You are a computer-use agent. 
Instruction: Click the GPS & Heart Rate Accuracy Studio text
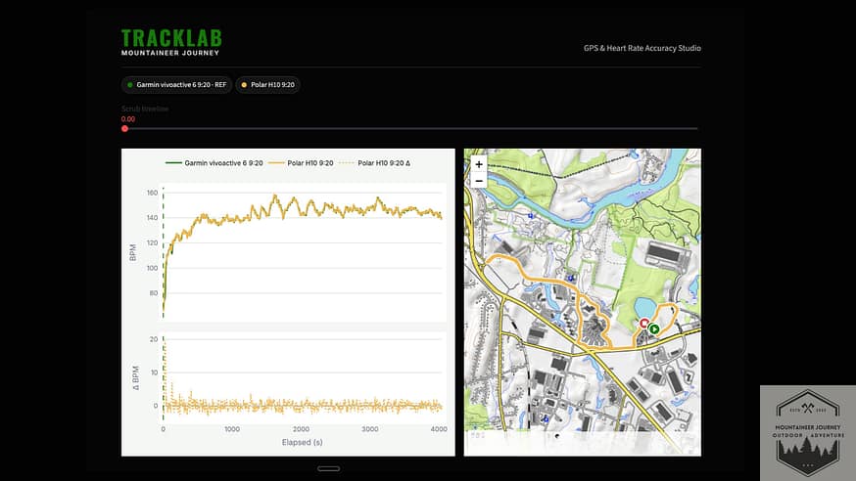(642, 48)
